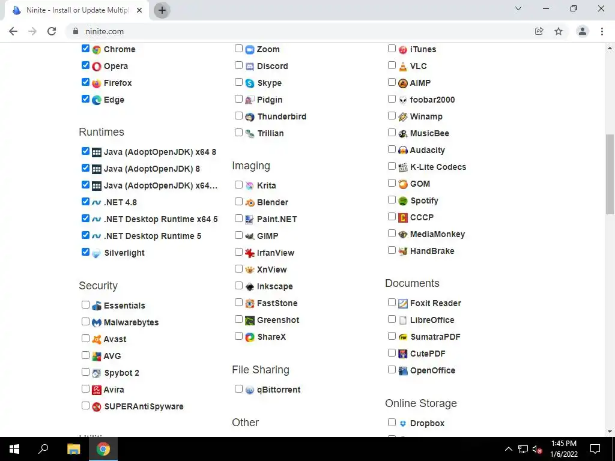Click the Blender app icon
615x461 pixels.
coord(250,203)
